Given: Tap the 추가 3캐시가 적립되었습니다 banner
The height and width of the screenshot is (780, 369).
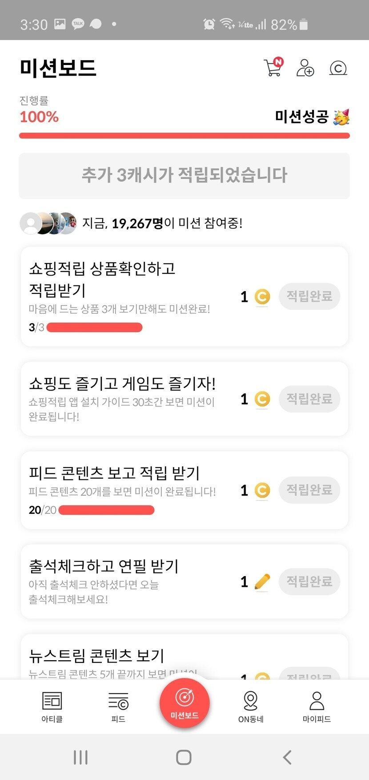Looking at the screenshot, I should [x=184, y=176].
